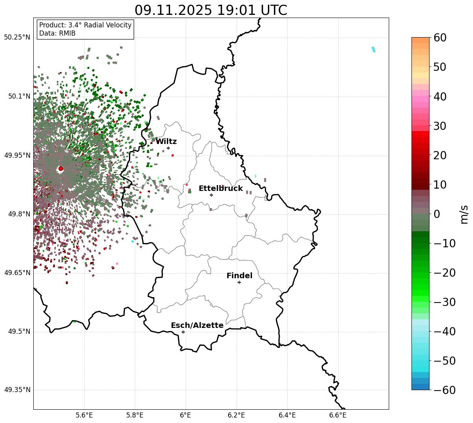Image resolution: width=473 pixels, height=423 pixels.
Task: Click the 6°E longitude label
Action: (186, 415)
